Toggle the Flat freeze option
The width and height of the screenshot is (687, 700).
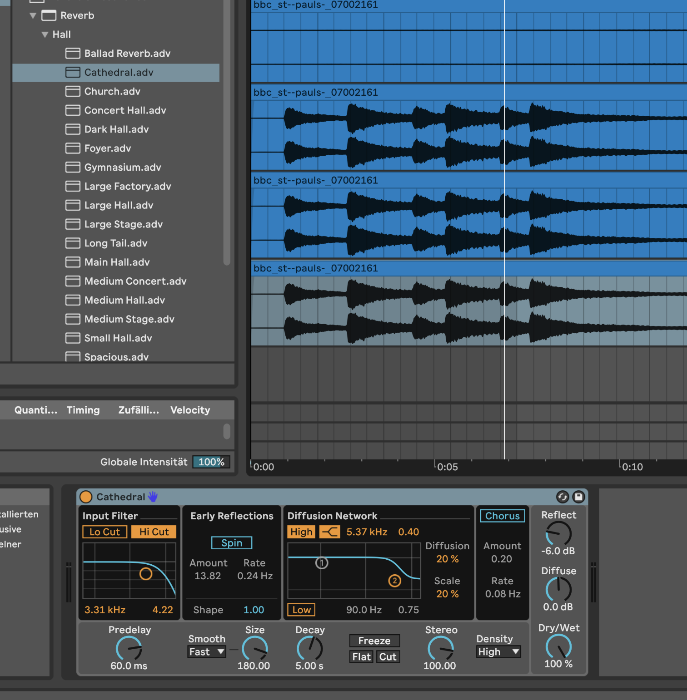362,657
